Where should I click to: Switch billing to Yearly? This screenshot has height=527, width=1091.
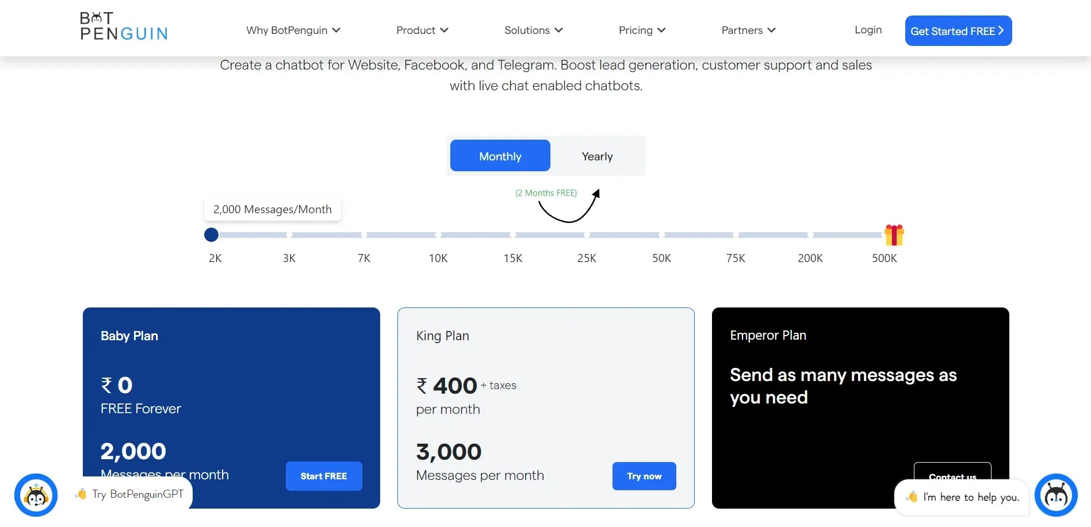(x=597, y=156)
